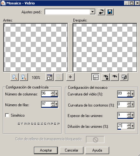Click the Cancelar button
The width and height of the screenshot is (140, 156).
point(71,150)
